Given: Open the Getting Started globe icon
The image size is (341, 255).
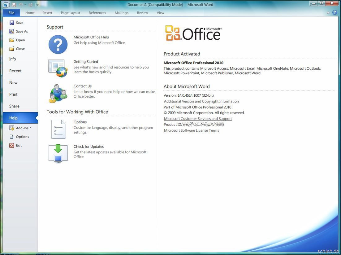Looking at the screenshot, I should click(58, 68).
